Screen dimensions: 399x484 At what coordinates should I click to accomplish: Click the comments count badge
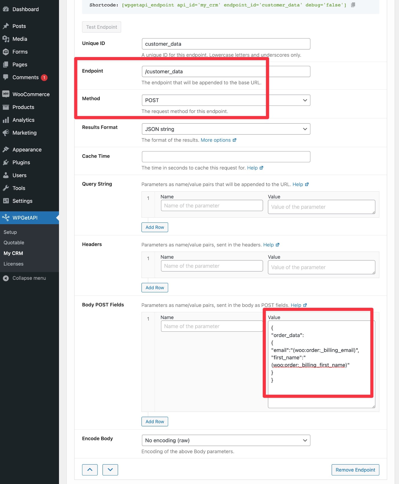[44, 78]
